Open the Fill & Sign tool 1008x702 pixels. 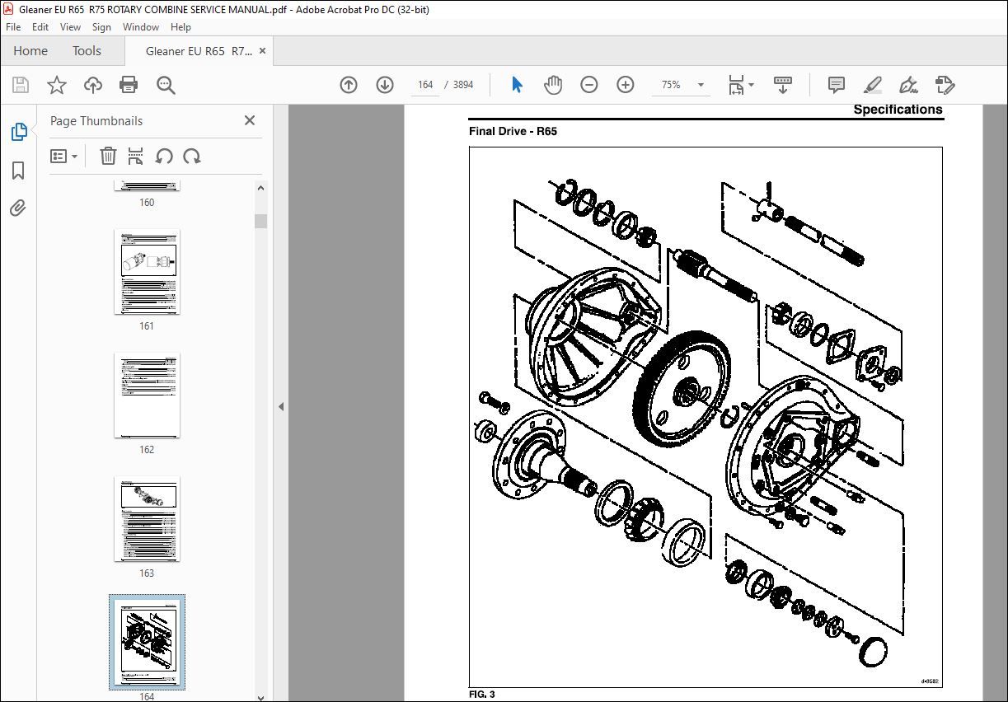point(907,85)
